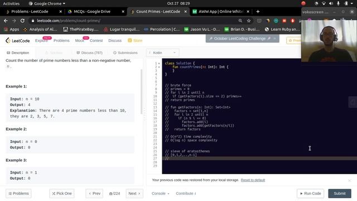
Task: Close the AWW App tab
Action: click(248, 12)
